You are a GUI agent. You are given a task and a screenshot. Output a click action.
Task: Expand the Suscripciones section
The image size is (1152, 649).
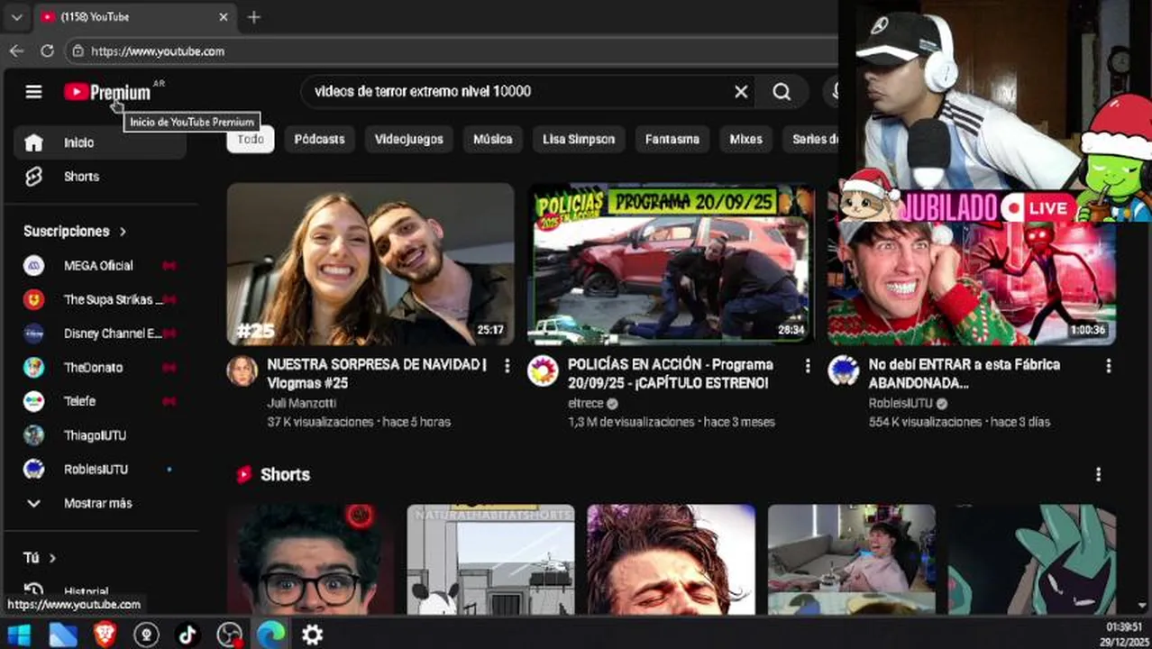(75, 232)
